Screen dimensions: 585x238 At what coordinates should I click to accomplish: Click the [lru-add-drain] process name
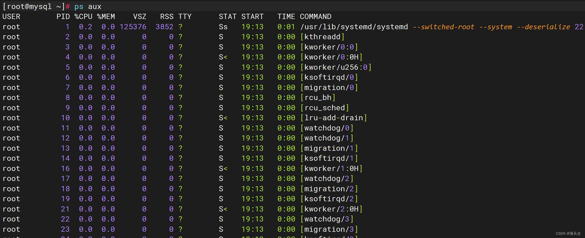334,118
